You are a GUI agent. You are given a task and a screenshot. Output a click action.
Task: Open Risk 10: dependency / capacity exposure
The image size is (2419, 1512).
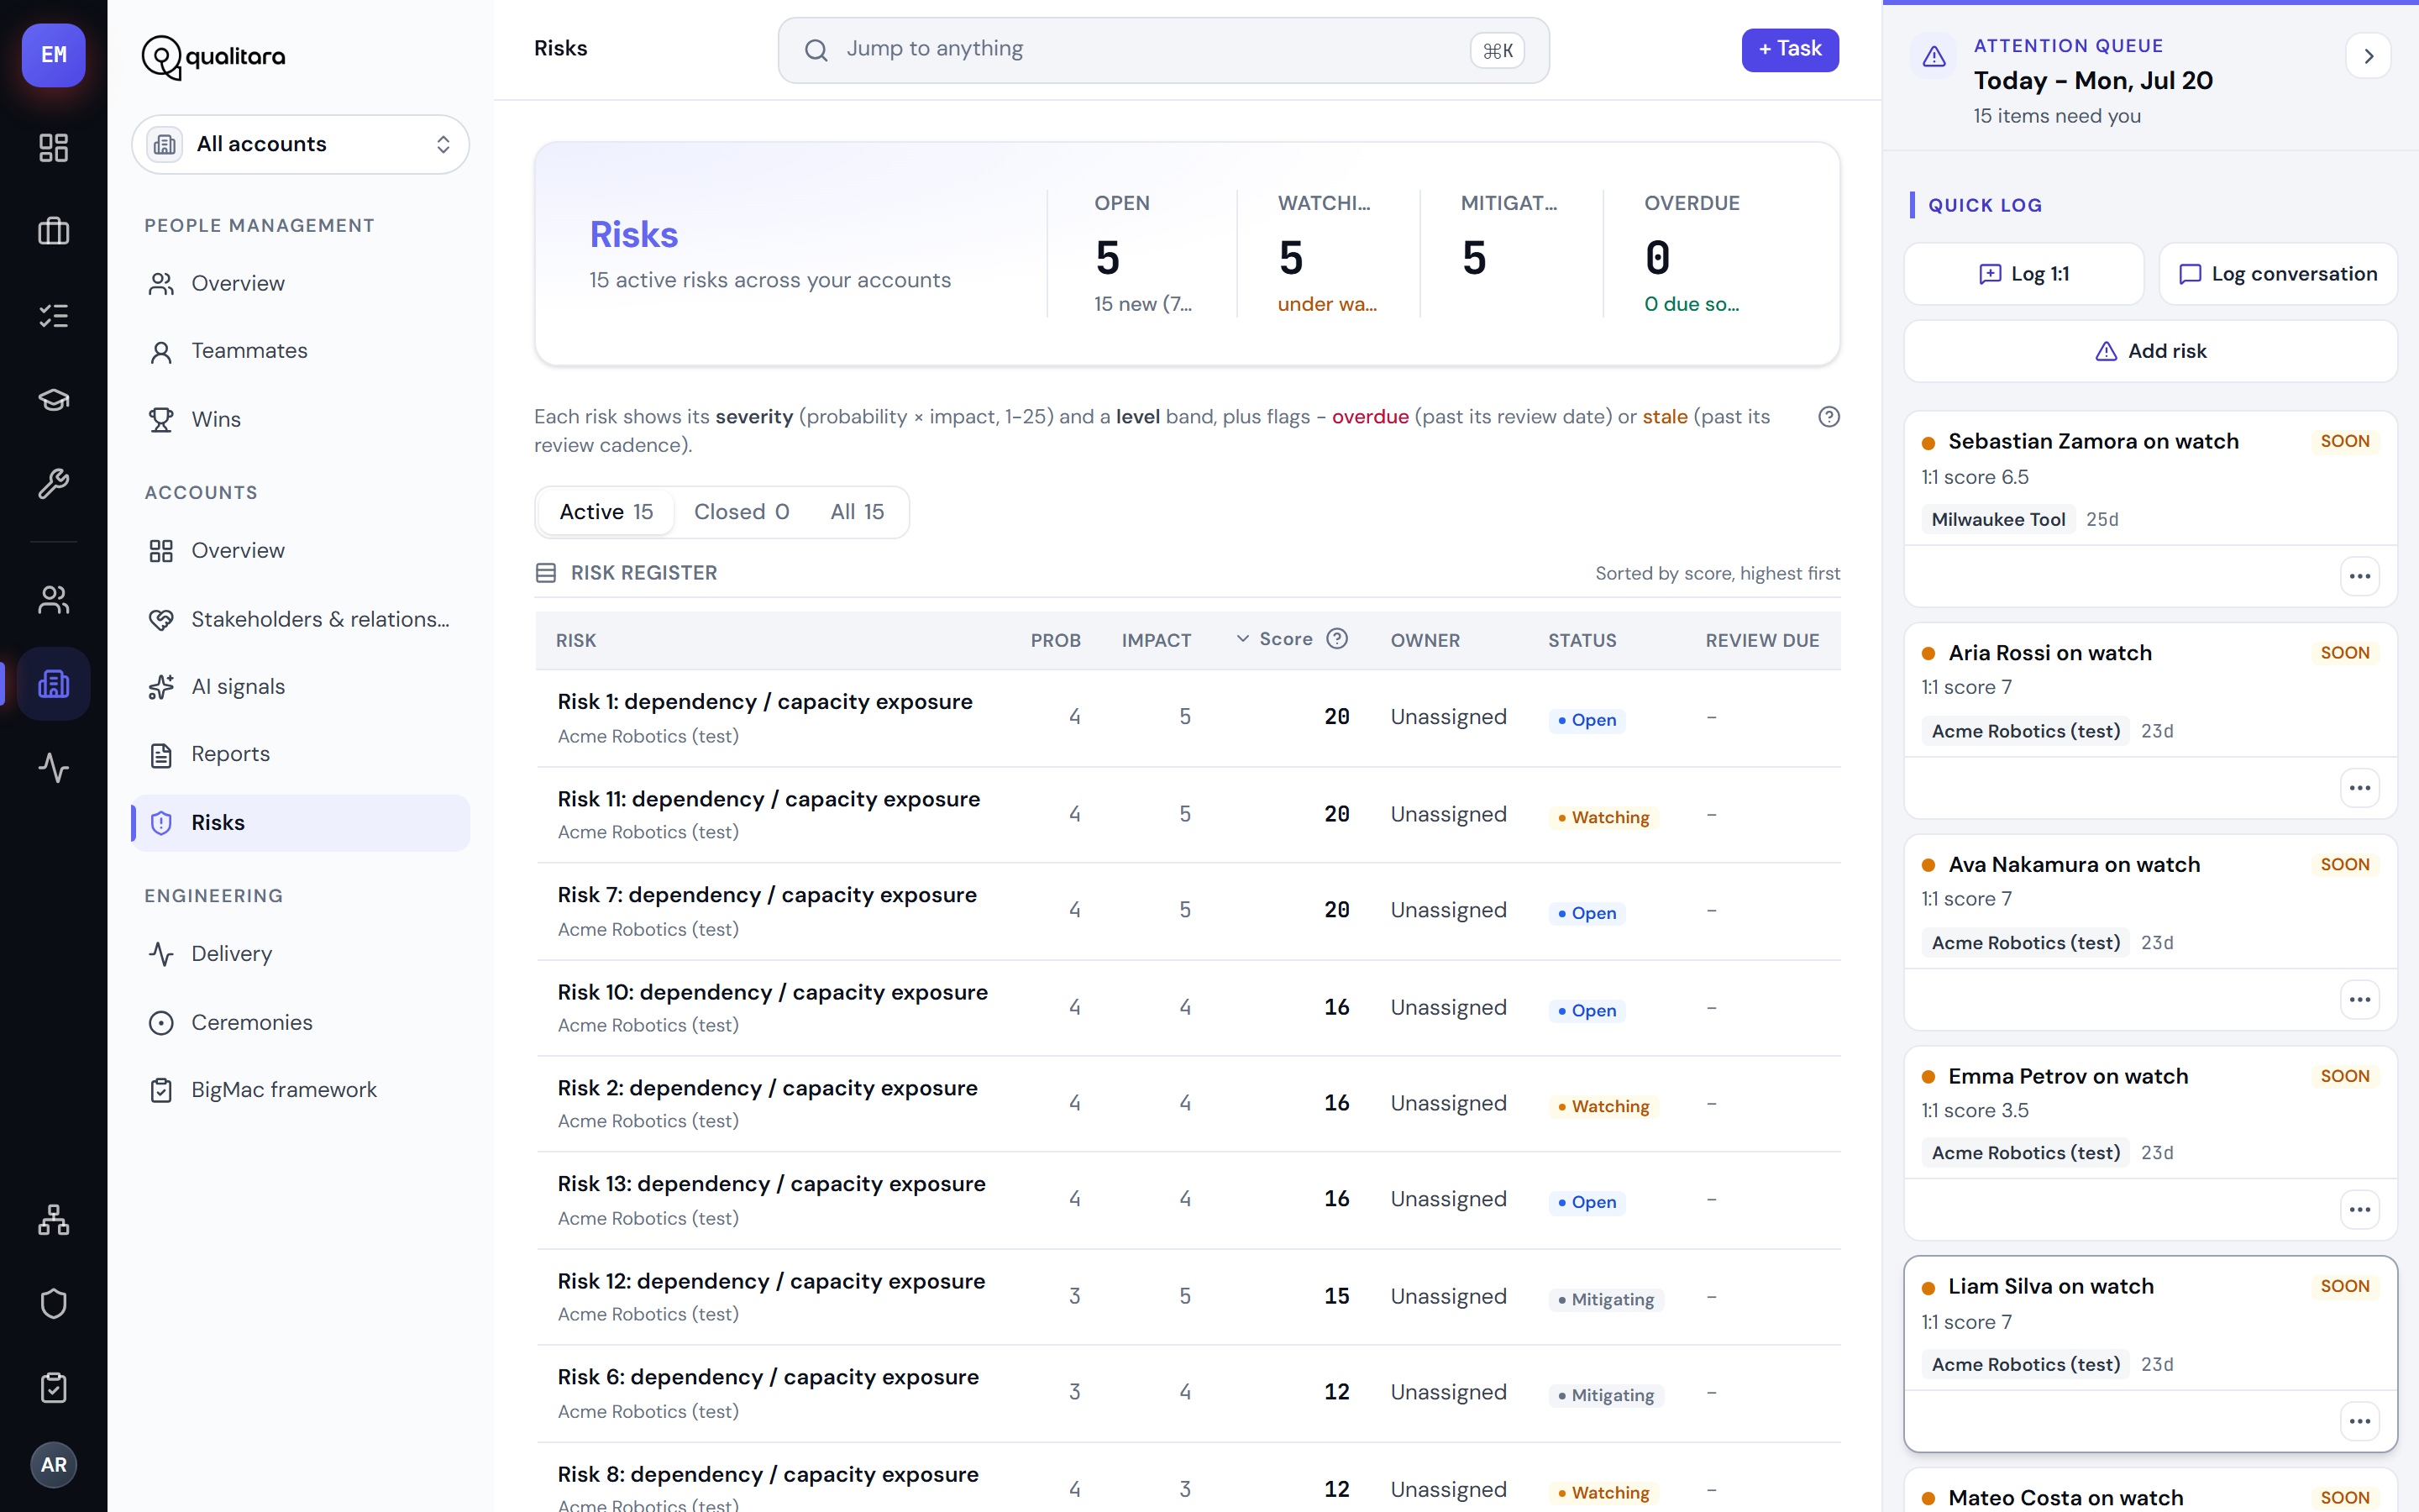coord(773,992)
